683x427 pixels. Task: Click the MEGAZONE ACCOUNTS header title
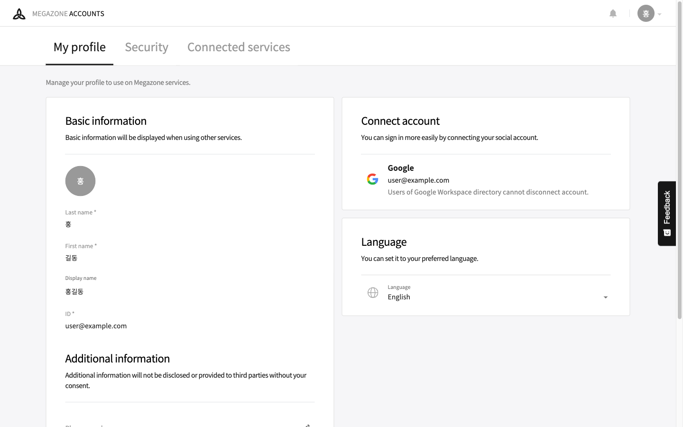tap(68, 14)
